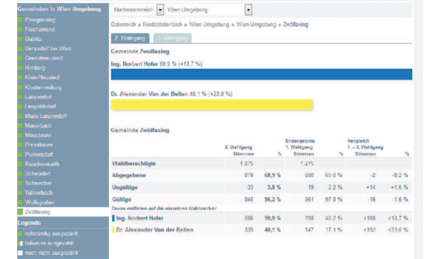Click blue marker beside Ing. Norbert Hofer row

click(x=113, y=218)
